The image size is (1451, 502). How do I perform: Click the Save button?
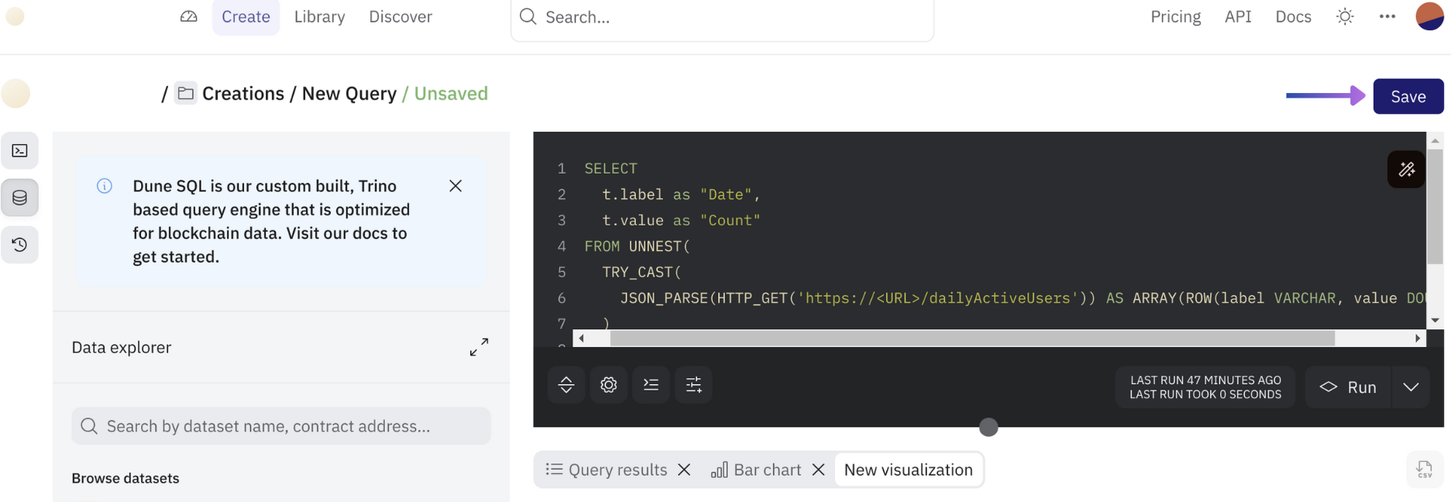[x=1408, y=96]
